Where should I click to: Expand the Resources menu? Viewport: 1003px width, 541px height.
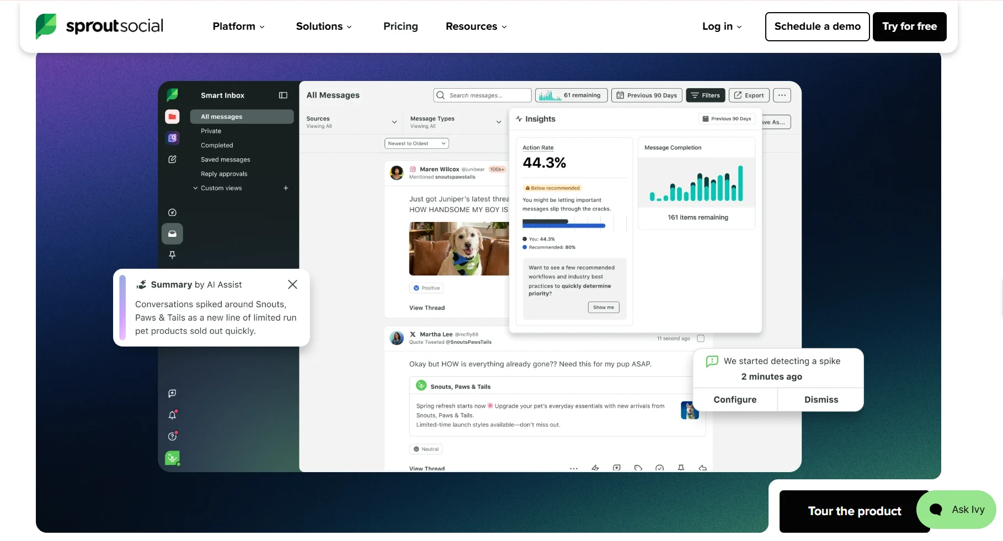click(x=476, y=26)
